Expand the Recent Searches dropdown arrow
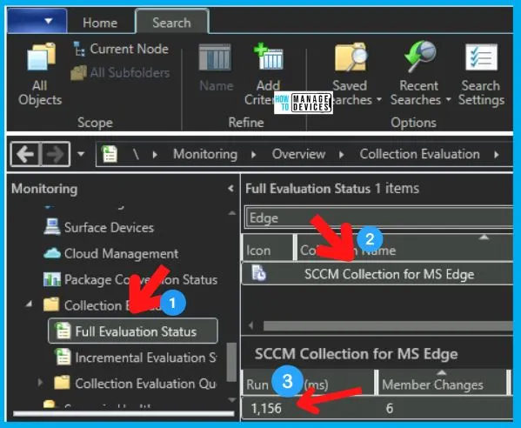The width and height of the screenshot is (521, 428). pos(448,100)
